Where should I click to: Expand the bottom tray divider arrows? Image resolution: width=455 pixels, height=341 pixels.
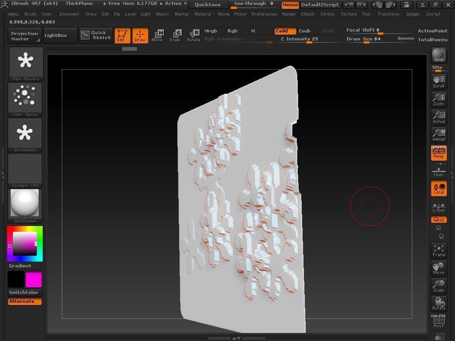(x=236, y=338)
